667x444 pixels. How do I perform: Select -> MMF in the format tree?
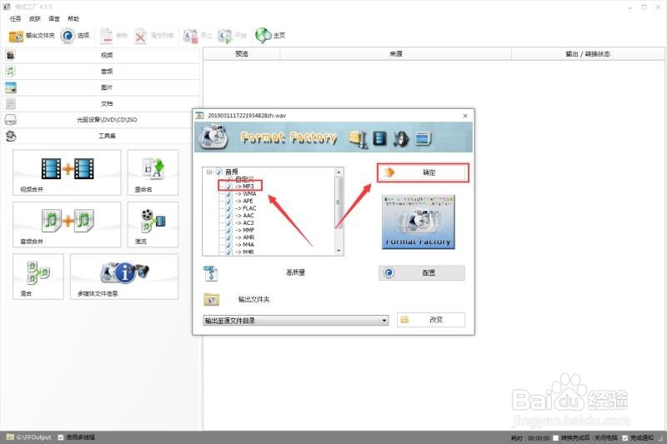pyautogui.click(x=245, y=230)
